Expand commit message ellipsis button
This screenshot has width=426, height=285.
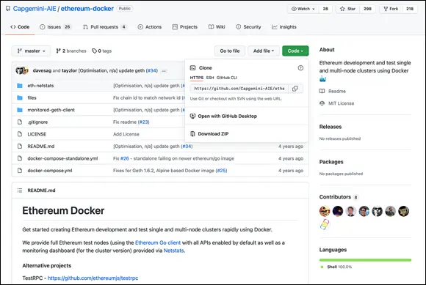click(x=164, y=71)
